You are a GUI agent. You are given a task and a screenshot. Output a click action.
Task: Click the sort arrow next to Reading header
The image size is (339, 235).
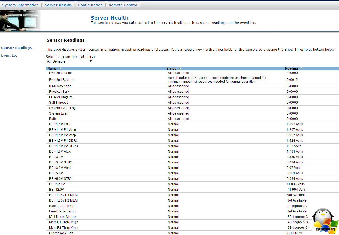coord(301,69)
